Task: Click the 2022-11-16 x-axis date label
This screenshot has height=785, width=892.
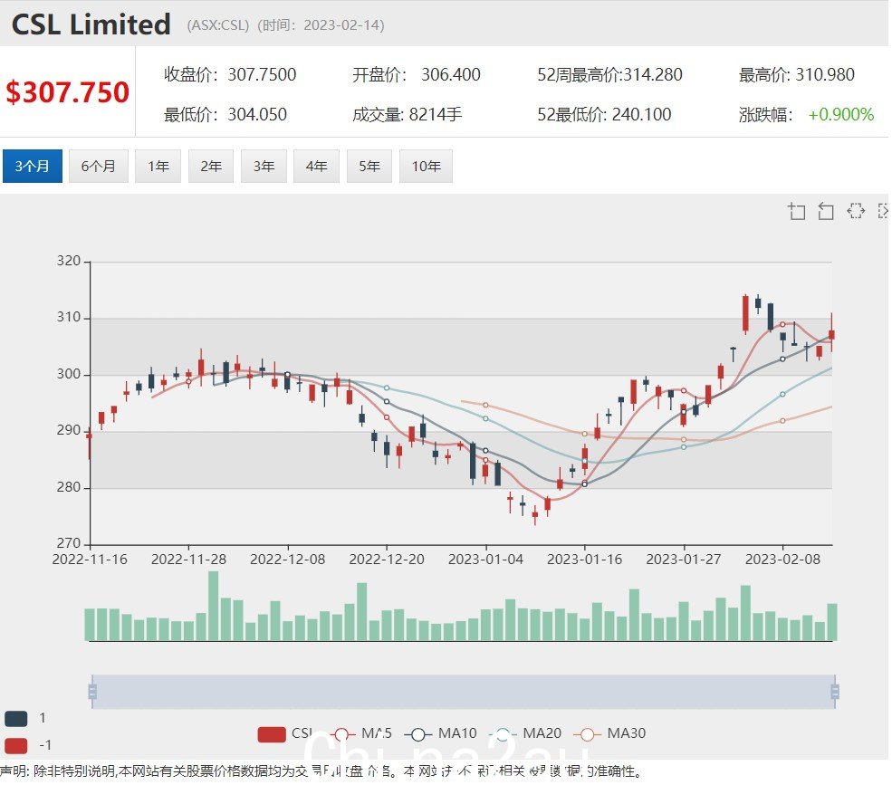Action: (x=90, y=560)
